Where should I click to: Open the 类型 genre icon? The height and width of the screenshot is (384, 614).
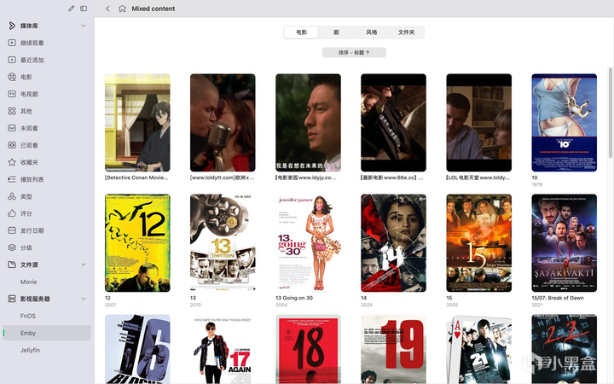12,196
